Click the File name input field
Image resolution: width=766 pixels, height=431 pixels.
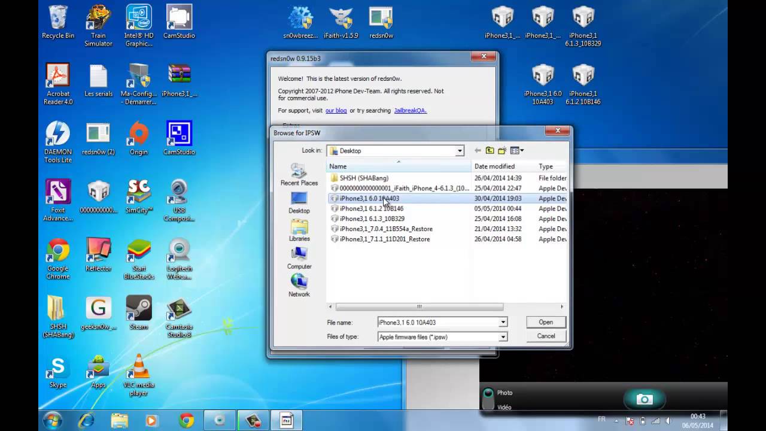437,322
